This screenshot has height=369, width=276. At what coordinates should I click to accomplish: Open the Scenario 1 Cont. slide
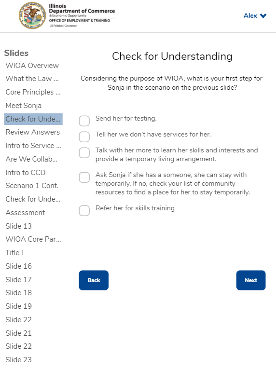[32, 186]
